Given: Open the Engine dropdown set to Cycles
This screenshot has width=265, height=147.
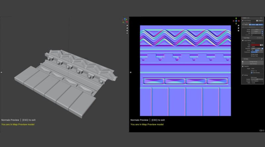Looking at the screenshot, I should pyautogui.click(x=257, y=68).
